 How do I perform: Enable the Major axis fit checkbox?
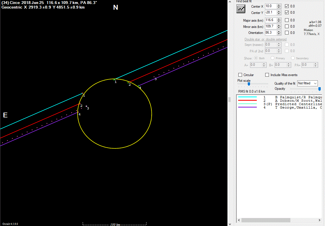click(287, 20)
